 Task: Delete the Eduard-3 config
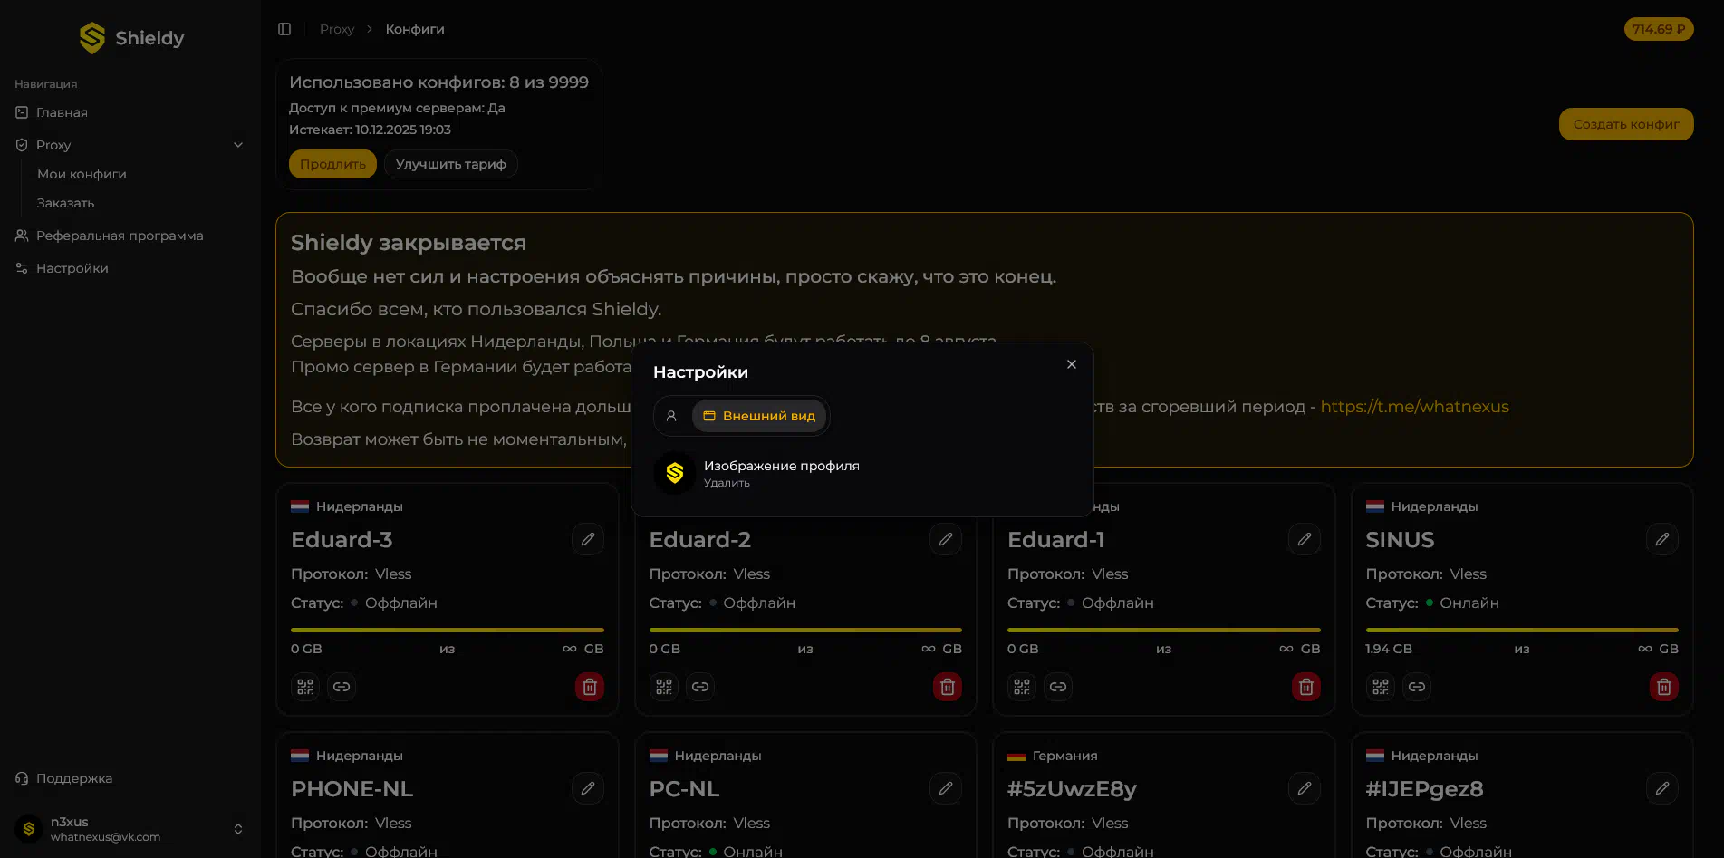pos(590,687)
